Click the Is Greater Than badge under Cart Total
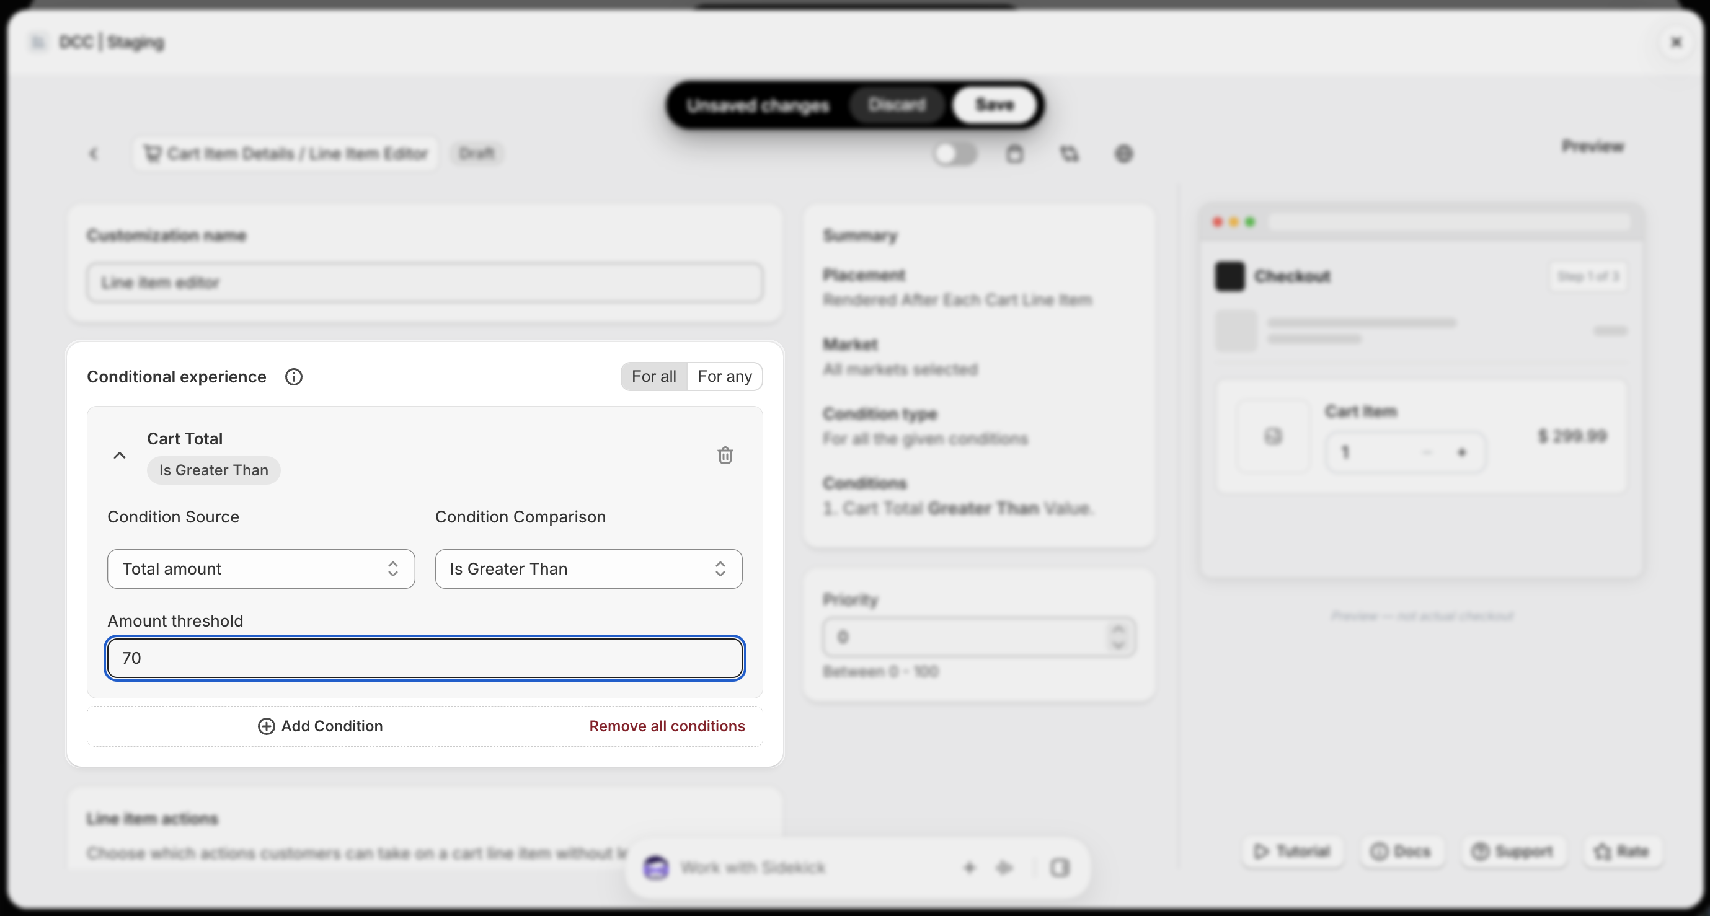The image size is (1710, 916). (x=213, y=470)
